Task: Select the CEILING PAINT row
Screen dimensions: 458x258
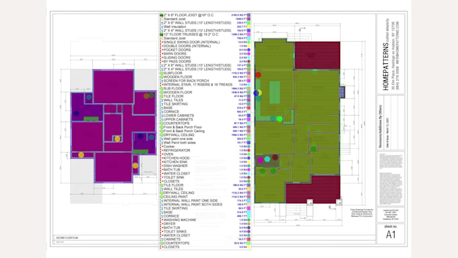Action: click(205, 197)
